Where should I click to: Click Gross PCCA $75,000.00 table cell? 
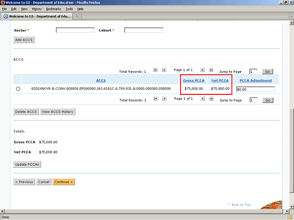194,88
